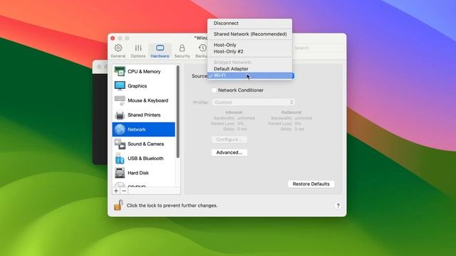Open the Profile Custom dropdown
This screenshot has height=256, width=456.
click(x=254, y=102)
